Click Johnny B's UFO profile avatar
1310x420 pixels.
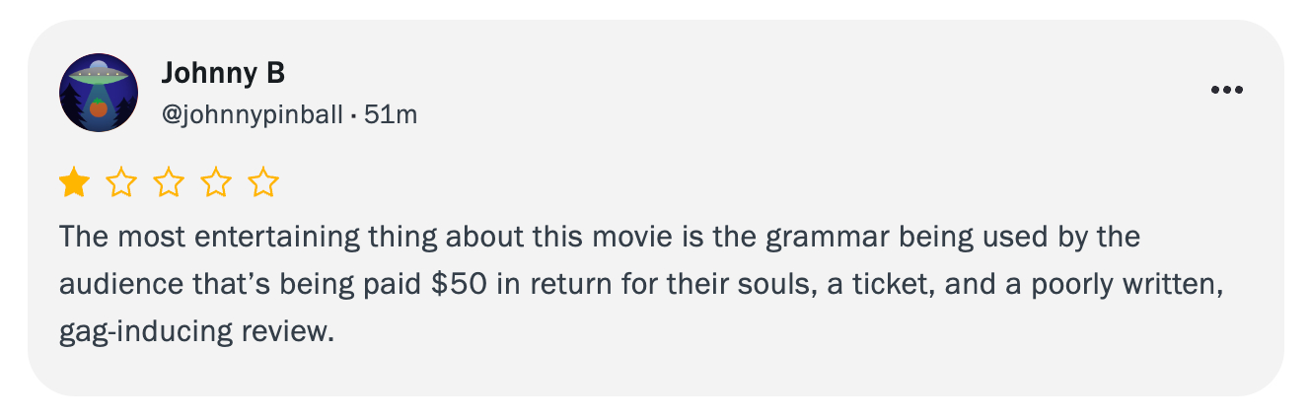99,93
